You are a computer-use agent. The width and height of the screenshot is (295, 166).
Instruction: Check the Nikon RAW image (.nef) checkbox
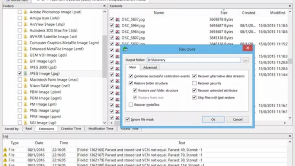coord(20,86)
